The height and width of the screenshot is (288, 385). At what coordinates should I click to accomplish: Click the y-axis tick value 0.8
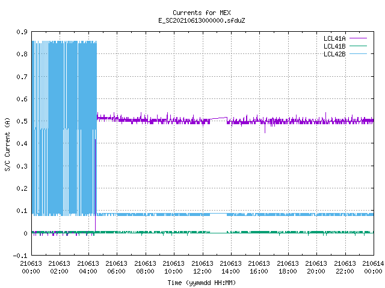click(22, 54)
